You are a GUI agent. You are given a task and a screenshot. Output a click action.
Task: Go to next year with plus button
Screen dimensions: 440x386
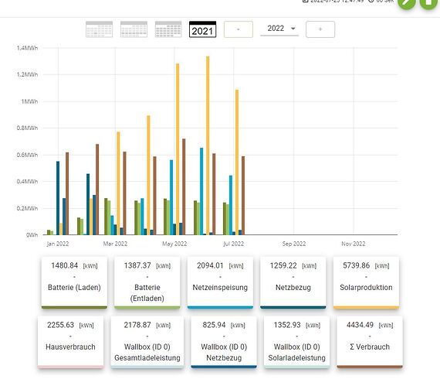[x=320, y=29]
